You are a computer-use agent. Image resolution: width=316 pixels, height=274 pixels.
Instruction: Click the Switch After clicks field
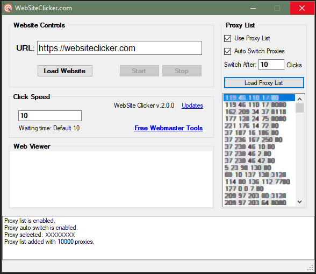(x=271, y=65)
